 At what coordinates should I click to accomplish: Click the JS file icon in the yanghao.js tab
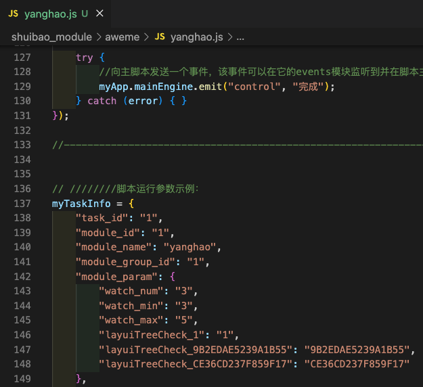(x=14, y=14)
